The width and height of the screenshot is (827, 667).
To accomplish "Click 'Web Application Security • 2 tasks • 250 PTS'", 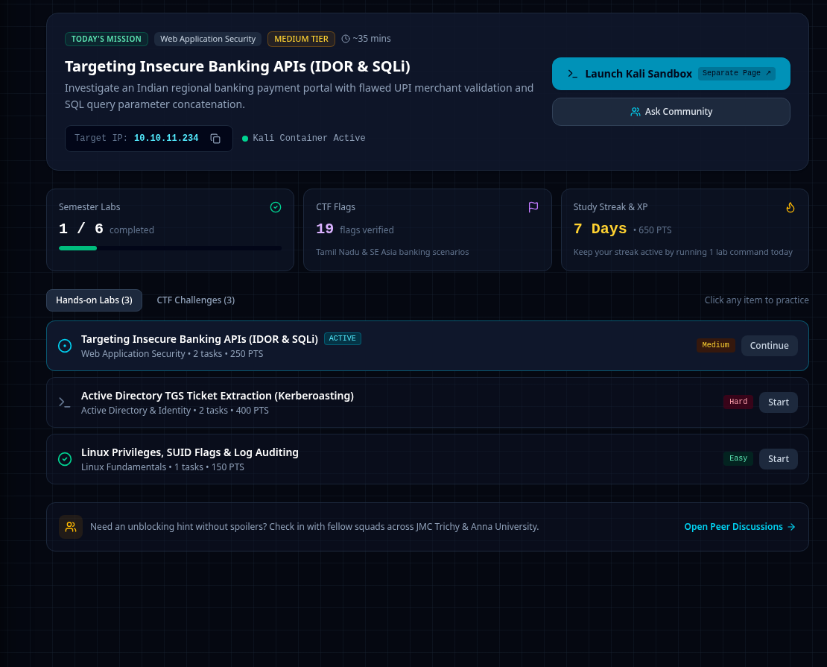I will point(172,354).
